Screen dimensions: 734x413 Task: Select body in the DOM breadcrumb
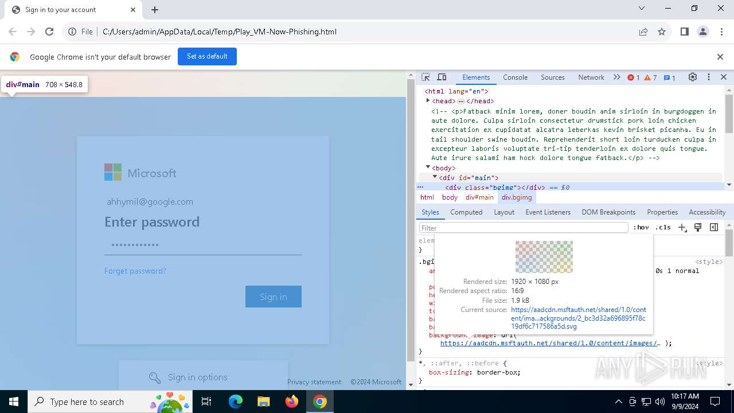coord(450,197)
